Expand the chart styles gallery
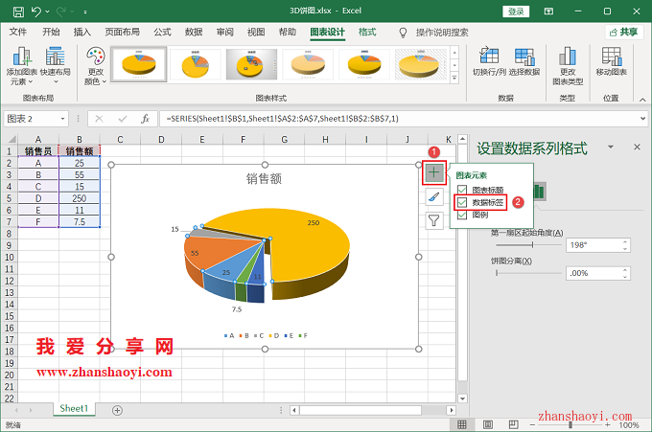This screenshot has width=652, height=432. 454,78
